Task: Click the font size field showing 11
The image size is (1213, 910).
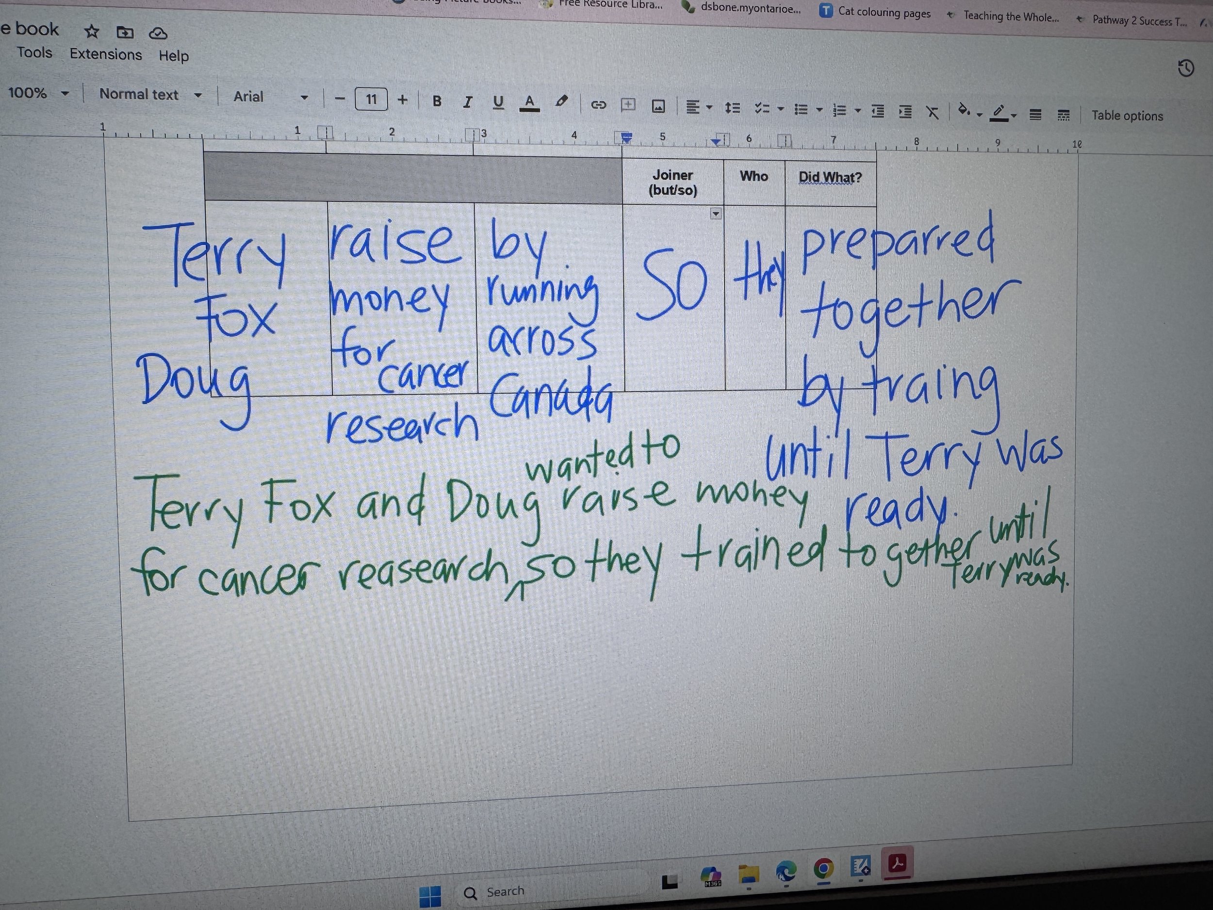Action: coord(371,99)
